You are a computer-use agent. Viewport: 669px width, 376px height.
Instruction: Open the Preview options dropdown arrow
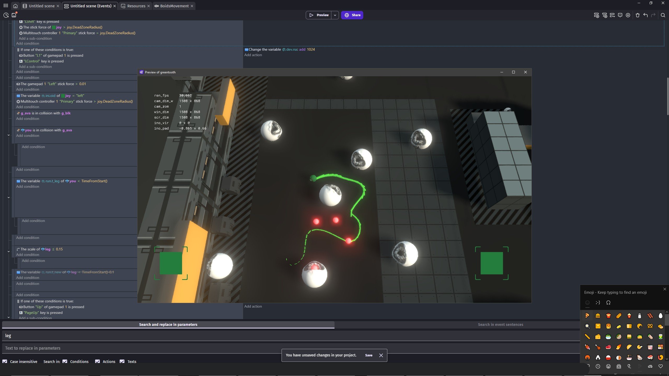click(335, 15)
